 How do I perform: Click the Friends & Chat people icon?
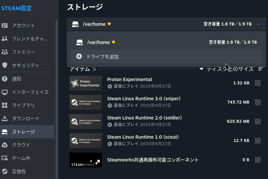click(5, 39)
